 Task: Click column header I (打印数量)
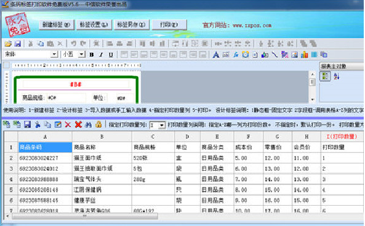tap(342, 136)
